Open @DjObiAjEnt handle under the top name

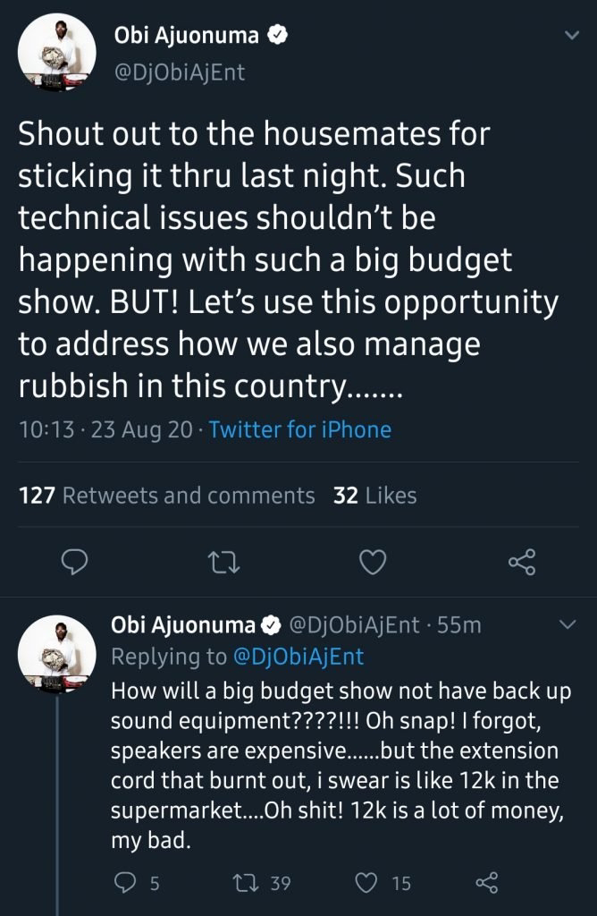tap(180, 72)
